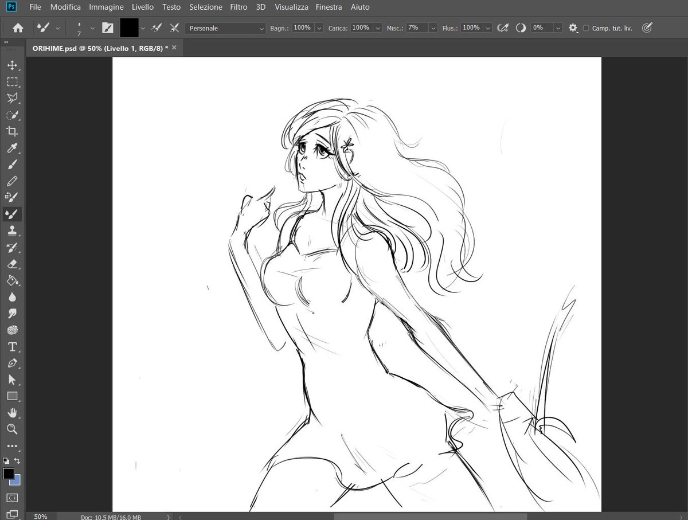
Task: Open the Carica percentage dropdown
Action: [x=377, y=28]
